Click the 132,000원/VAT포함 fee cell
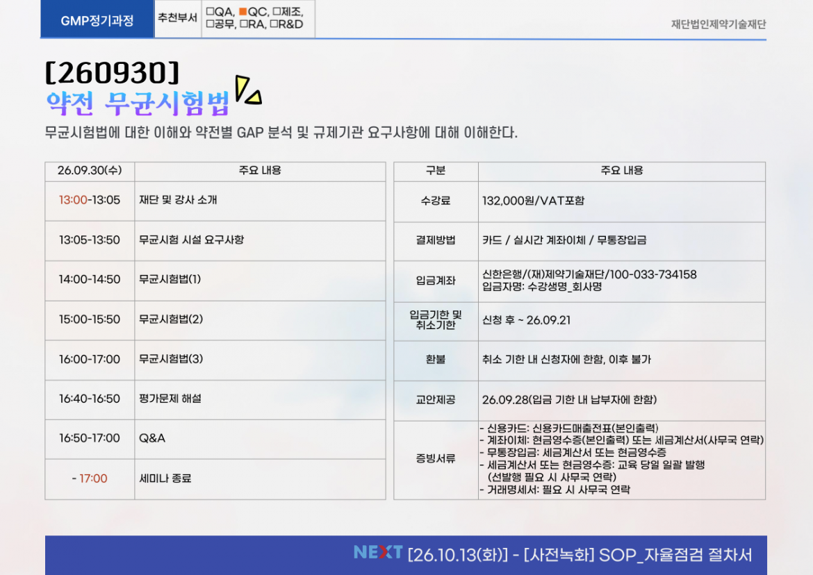Image resolution: width=813 pixels, height=575 pixels. tap(534, 201)
